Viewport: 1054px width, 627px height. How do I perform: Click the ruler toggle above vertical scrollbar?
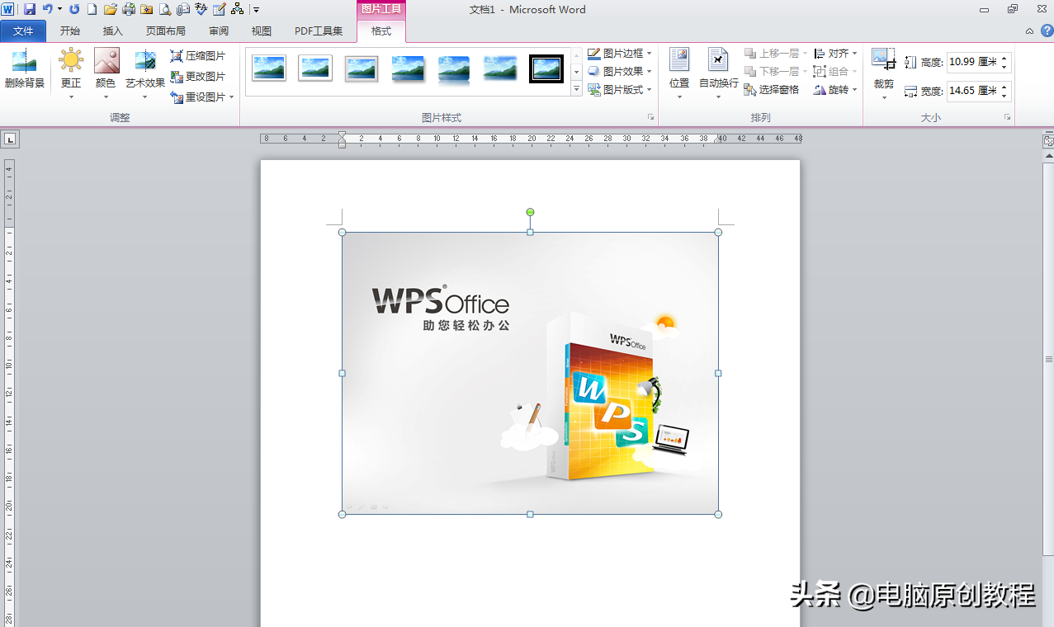[x=1048, y=142]
